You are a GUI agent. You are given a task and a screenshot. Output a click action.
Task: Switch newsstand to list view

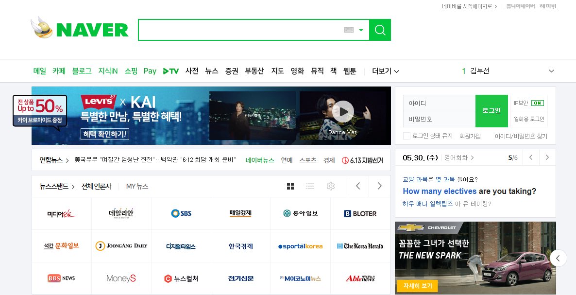point(310,186)
